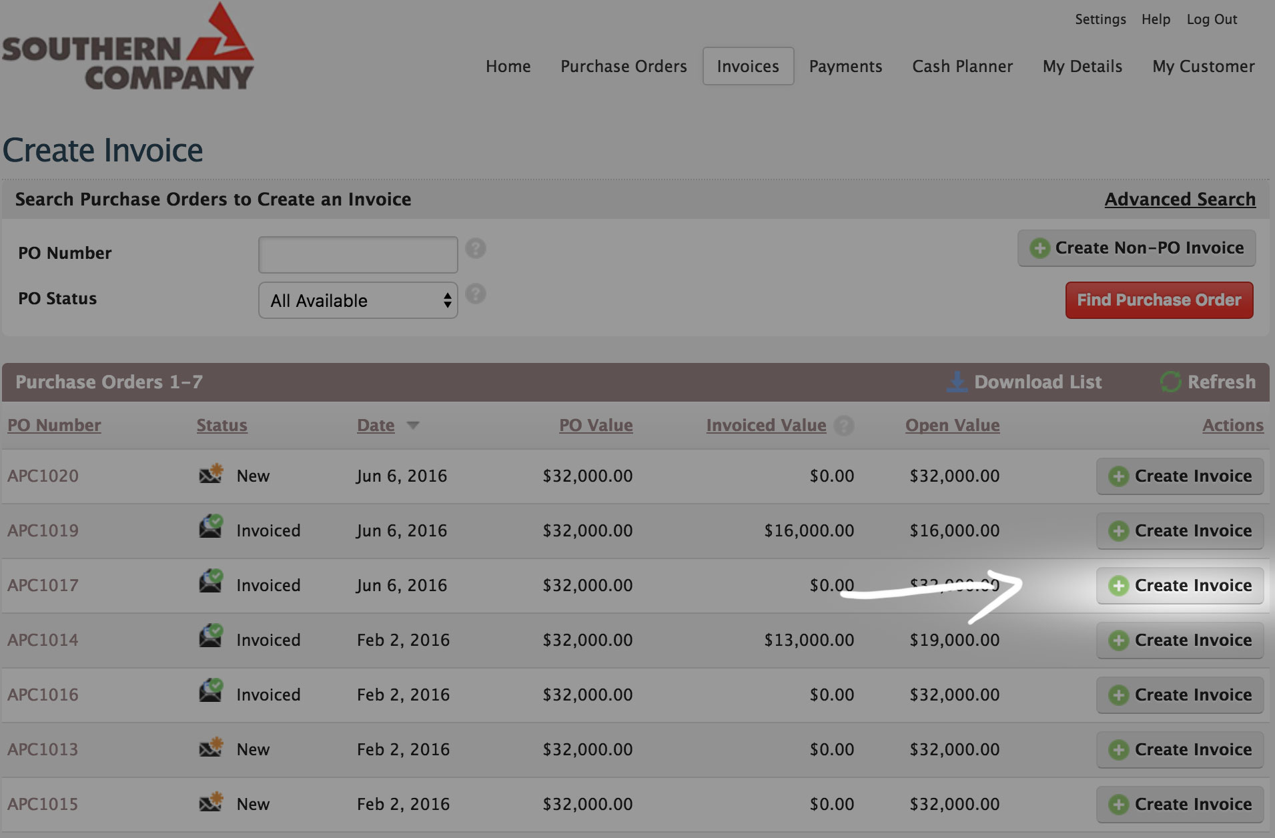Open the Advanced Search link
Image resolution: width=1275 pixels, height=838 pixels.
tap(1180, 199)
